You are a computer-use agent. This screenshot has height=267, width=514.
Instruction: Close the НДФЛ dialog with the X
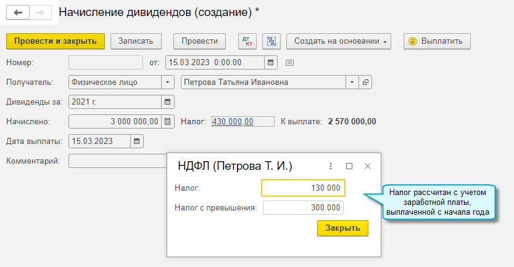click(x=368, y=166)
